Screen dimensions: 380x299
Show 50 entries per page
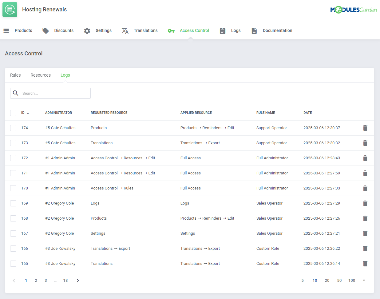click(x=339, y=281)
